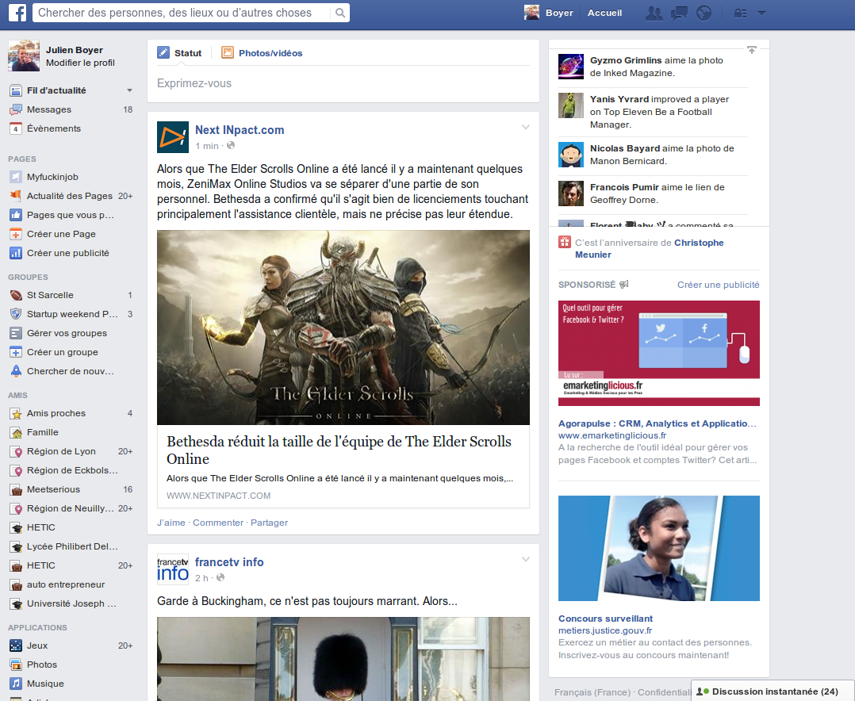Click Famille house icon
Viewport: 855px width, 701px height.
(16, 432)
